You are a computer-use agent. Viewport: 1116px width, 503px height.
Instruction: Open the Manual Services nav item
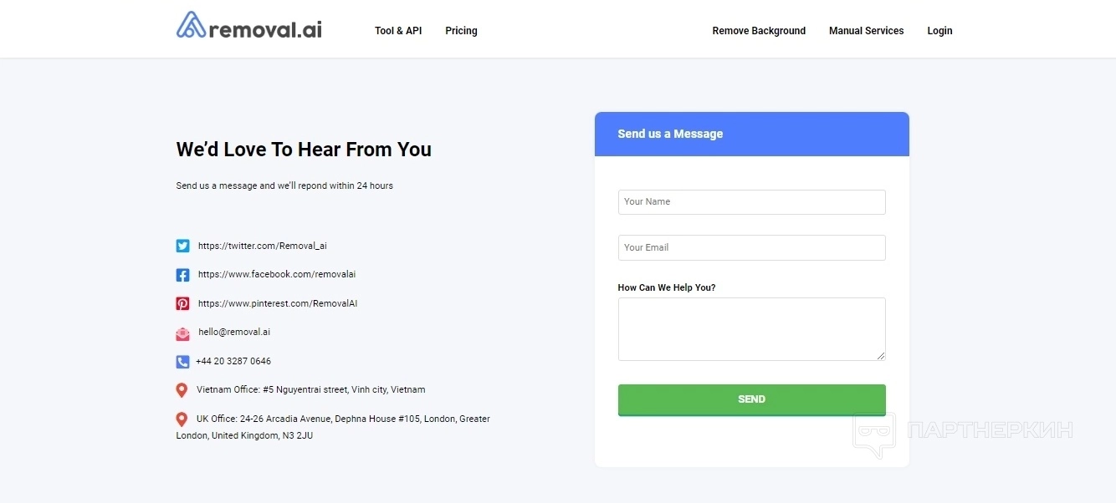866,31
